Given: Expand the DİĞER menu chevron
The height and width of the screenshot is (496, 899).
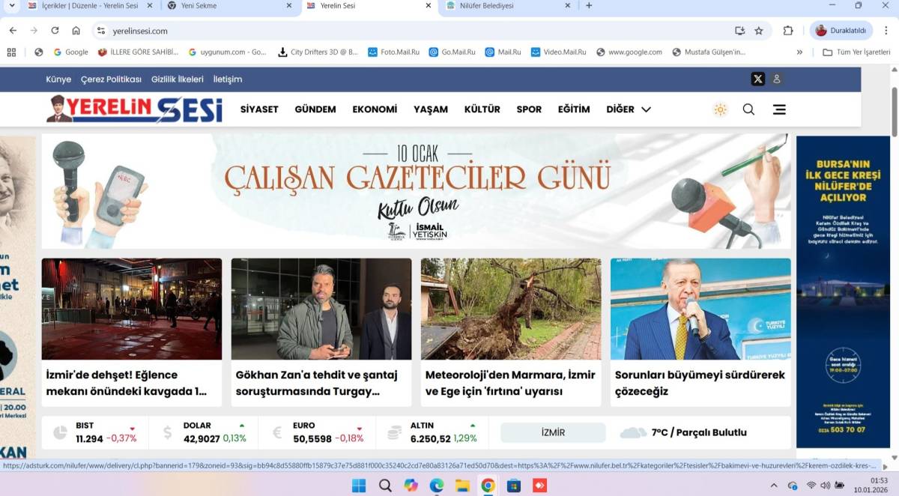Looking at the screenshot, I should (x=647, y=109).
